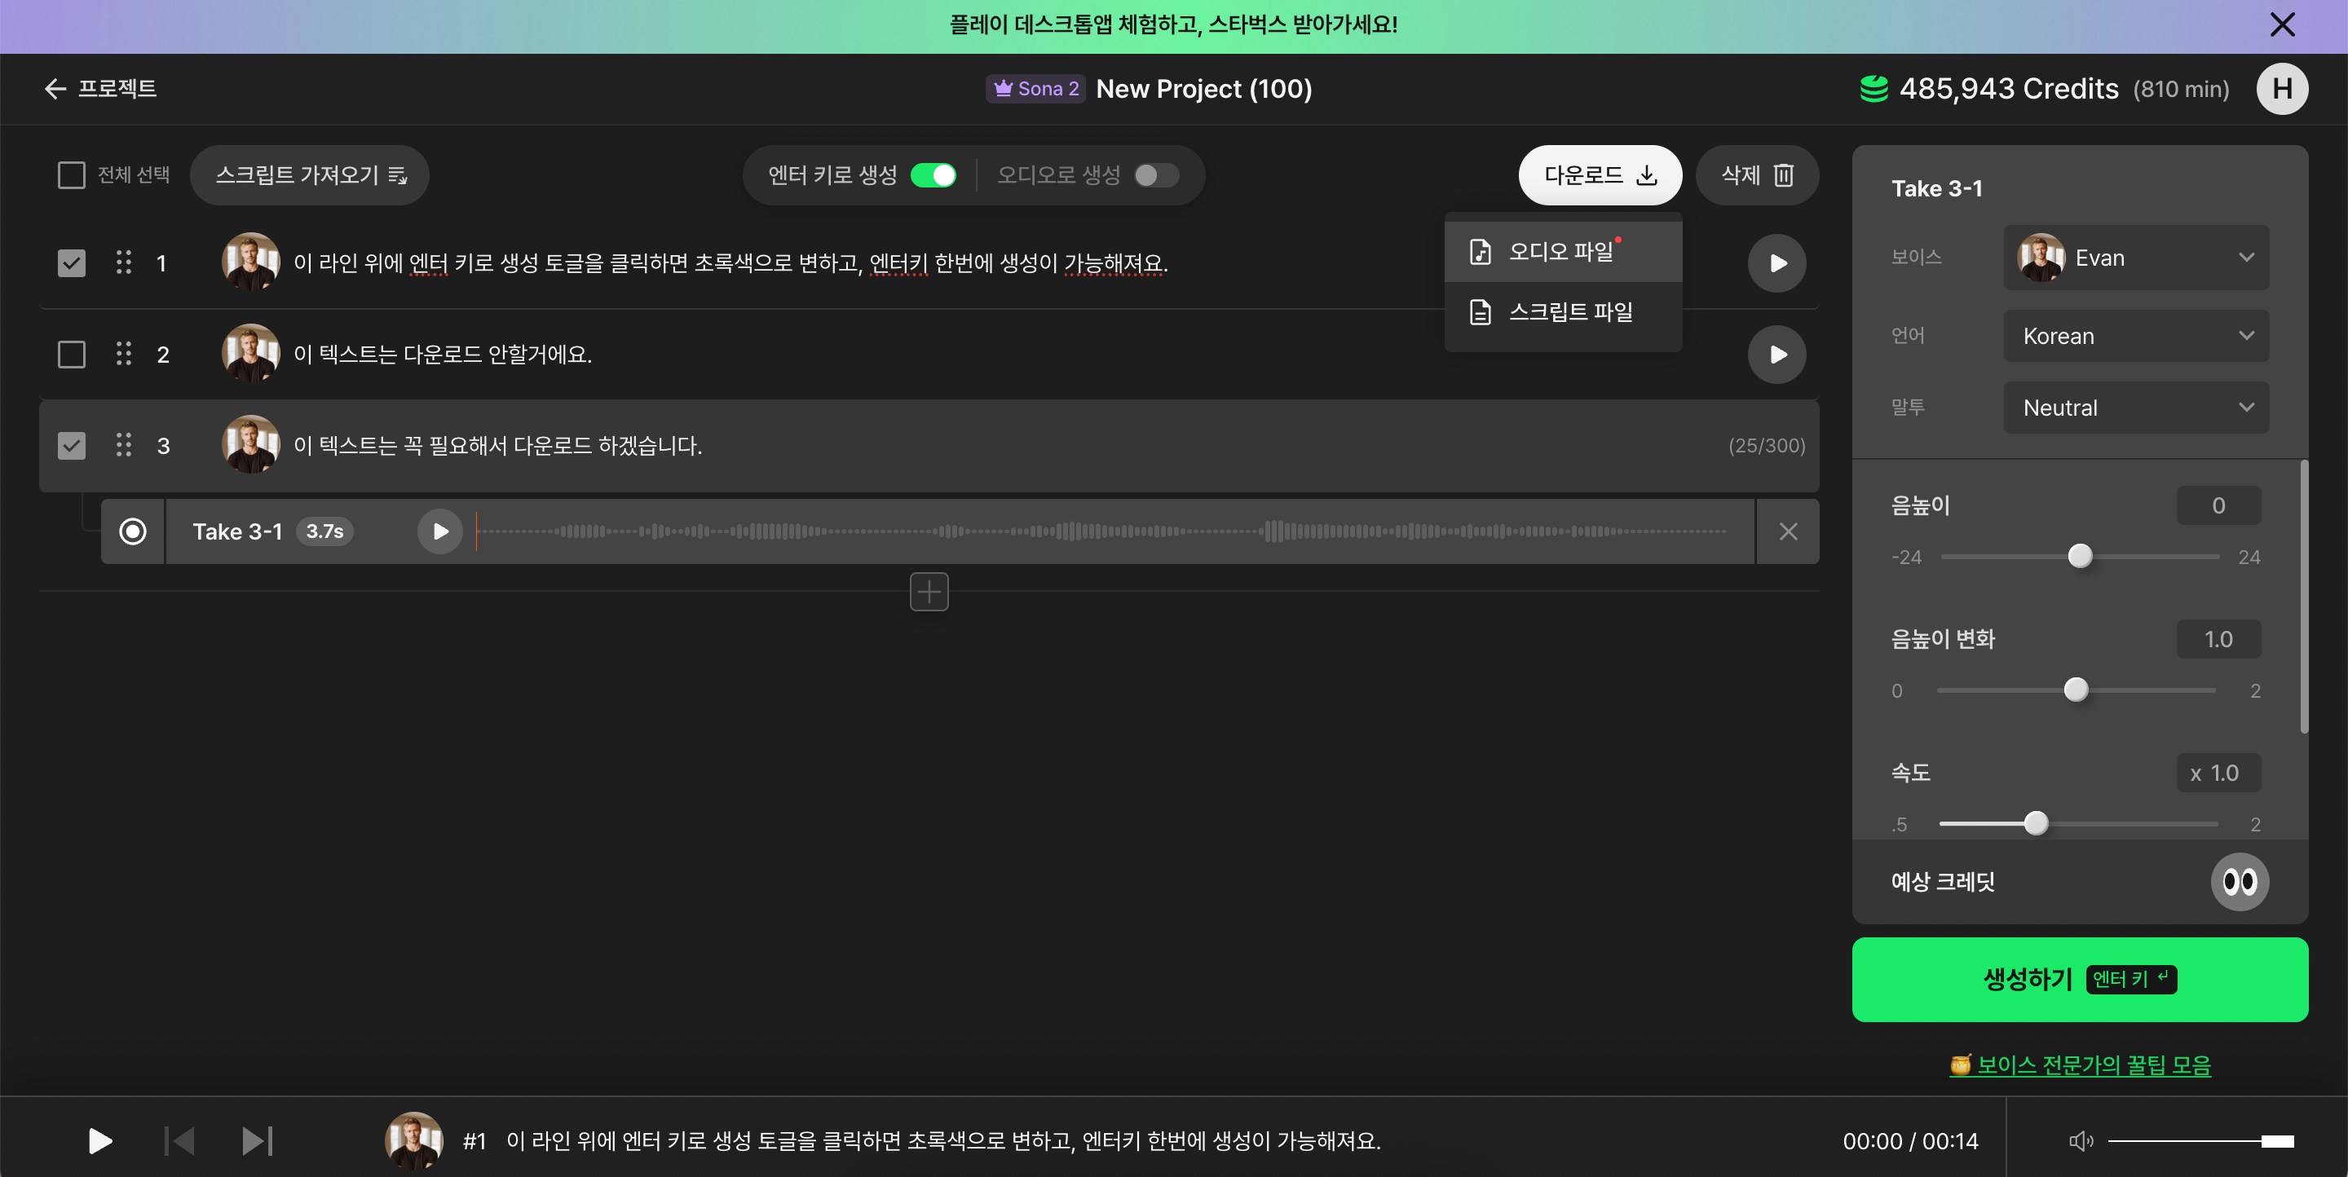Disable the 엔터 키로 생성 toggle
2348x1177 pixels.
pyautogui.click(x=933, y=175)
